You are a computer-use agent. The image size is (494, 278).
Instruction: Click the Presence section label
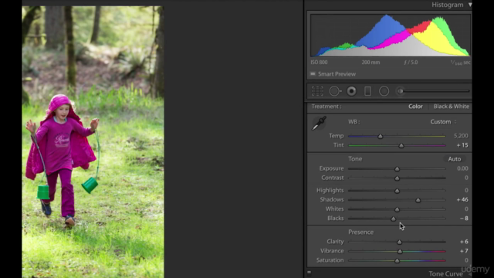point(360,232)
